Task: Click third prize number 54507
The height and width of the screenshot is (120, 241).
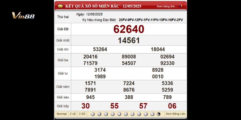Action: click(x=129, y=63)
